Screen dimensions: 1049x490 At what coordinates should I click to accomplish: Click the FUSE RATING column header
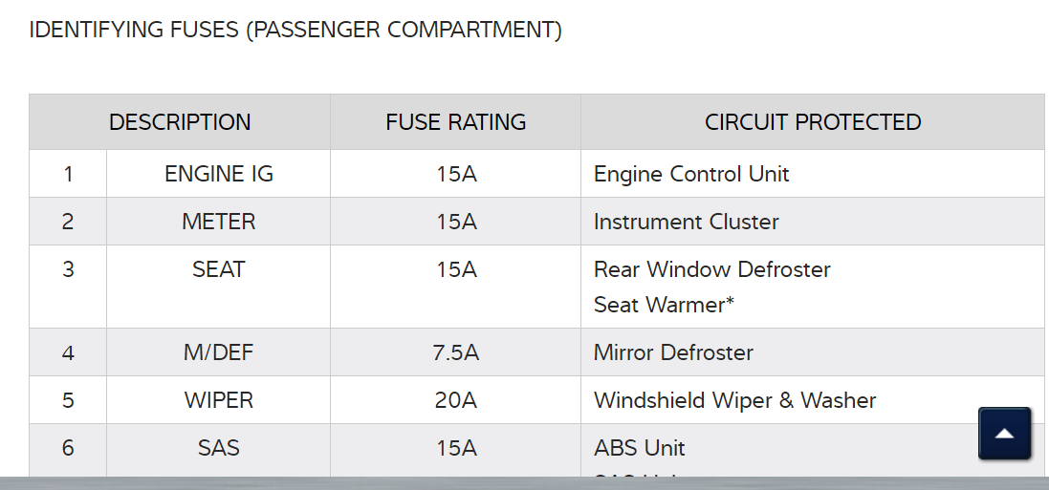[x=455, y=122]
